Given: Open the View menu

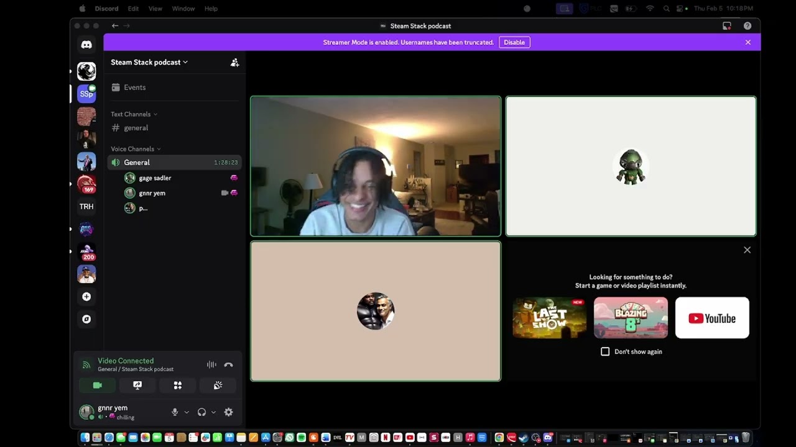Looking at the screenshot, I should point(155,9).
